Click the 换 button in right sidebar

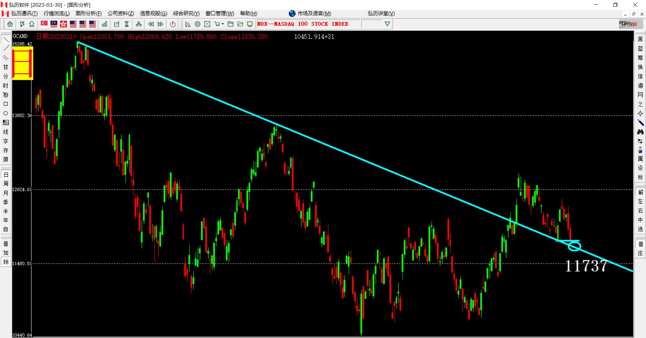tap(640, 67)
